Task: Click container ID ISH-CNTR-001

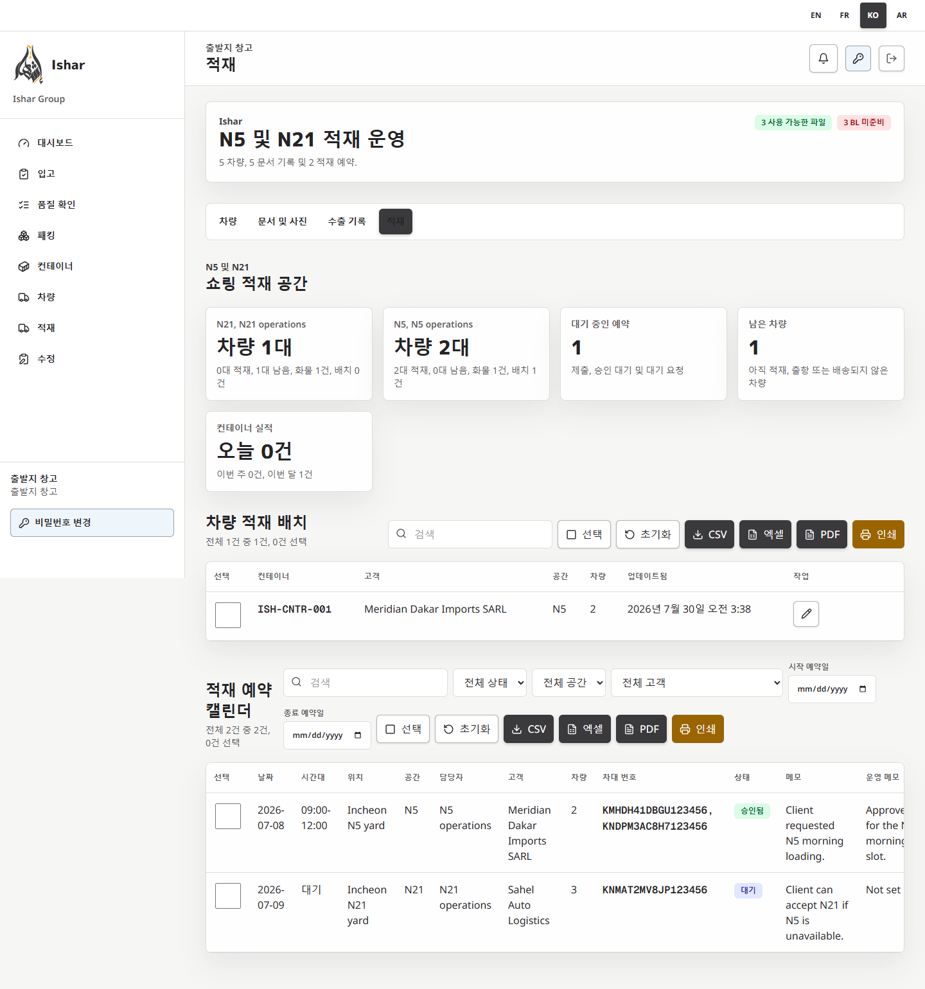Action: click(x=294, y=609)
